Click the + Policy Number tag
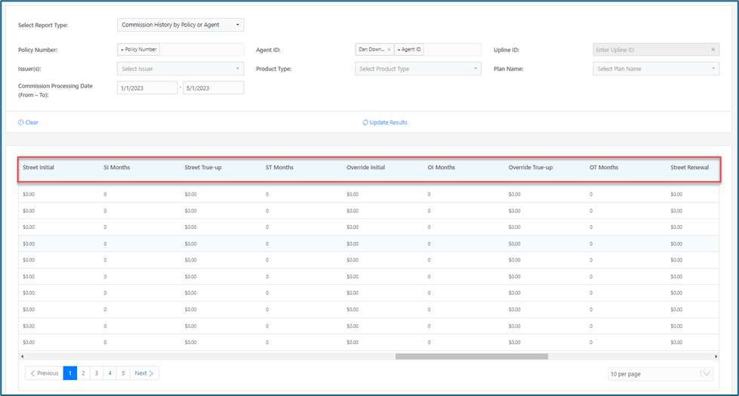 click(139, 50)
